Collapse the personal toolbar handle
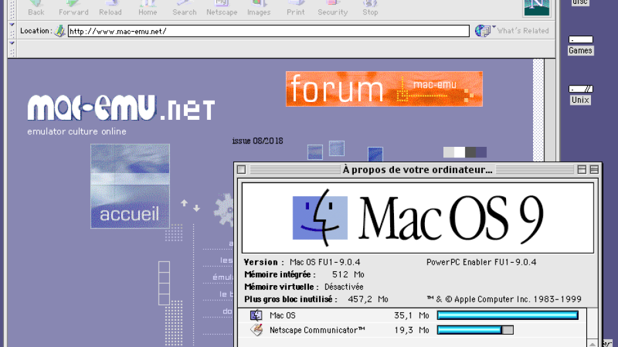618x347 pixels. (12, 43)
